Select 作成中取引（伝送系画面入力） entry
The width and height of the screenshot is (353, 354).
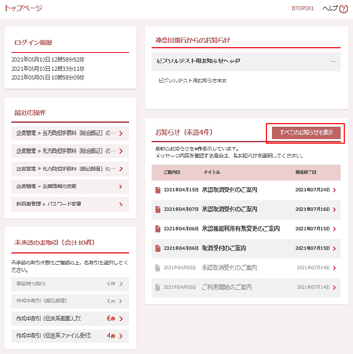(70, 319)
